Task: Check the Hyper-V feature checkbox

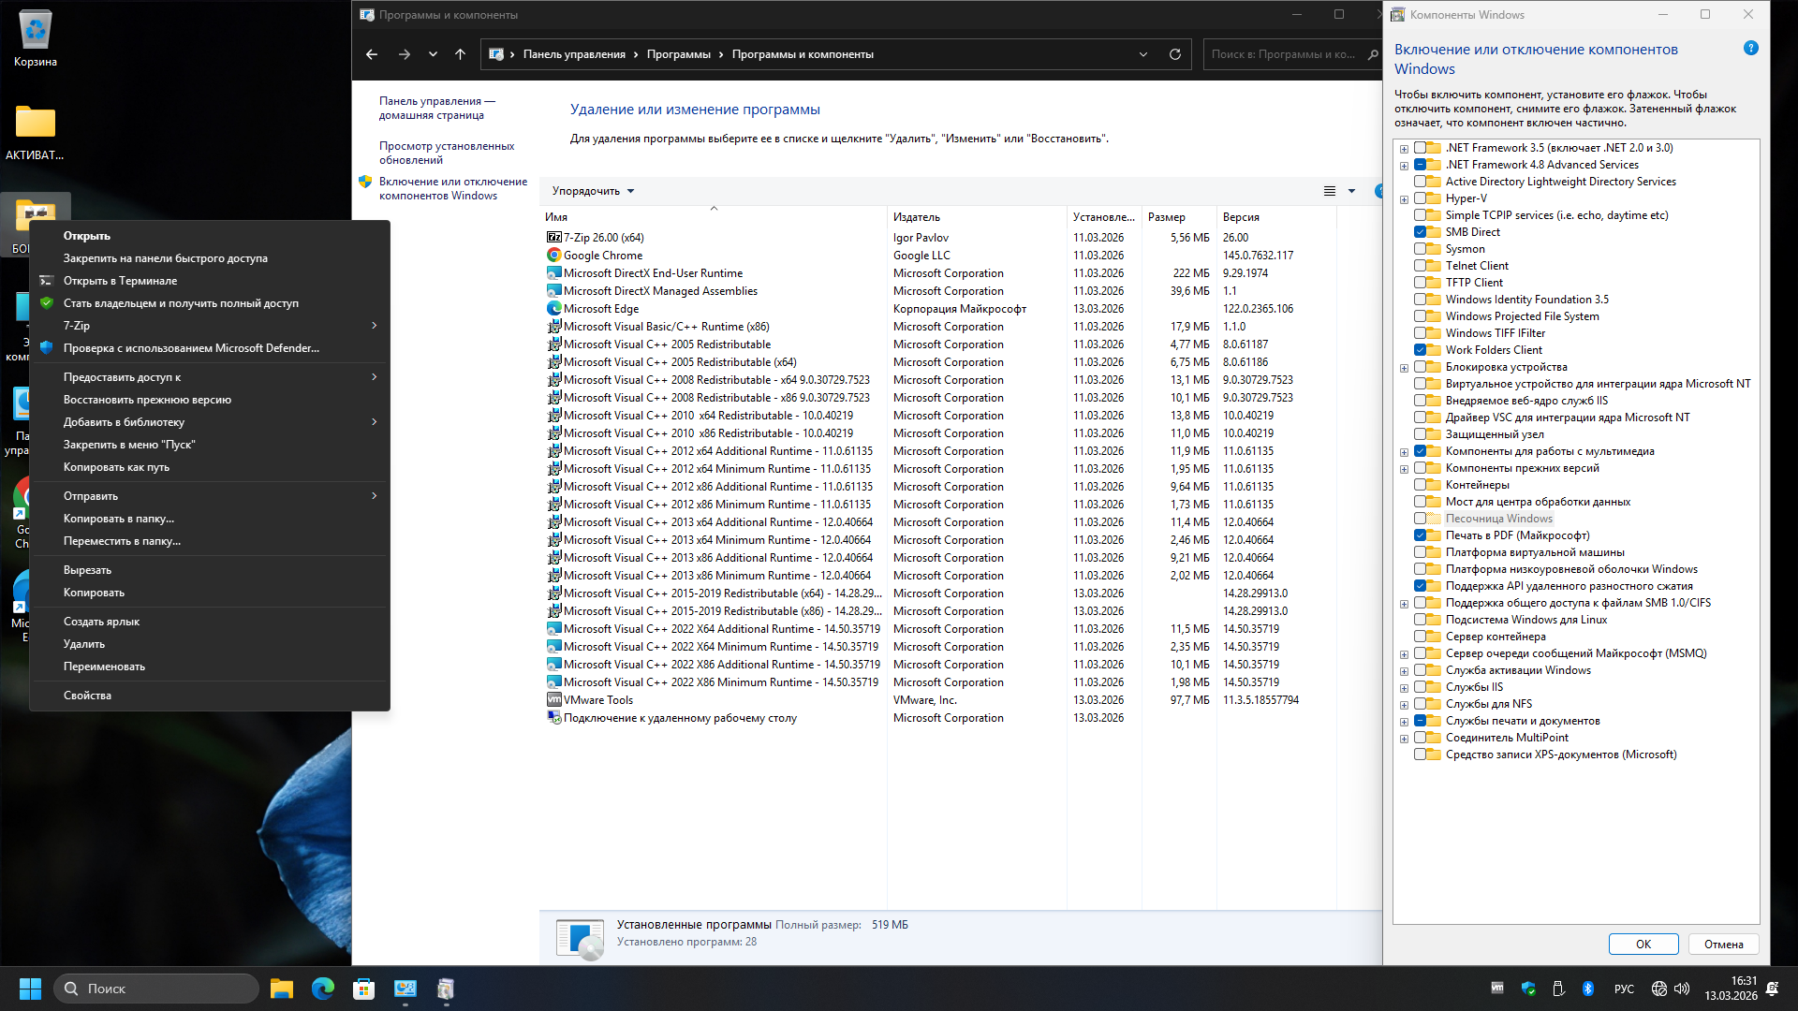Action: click(x=1420, y=198)
